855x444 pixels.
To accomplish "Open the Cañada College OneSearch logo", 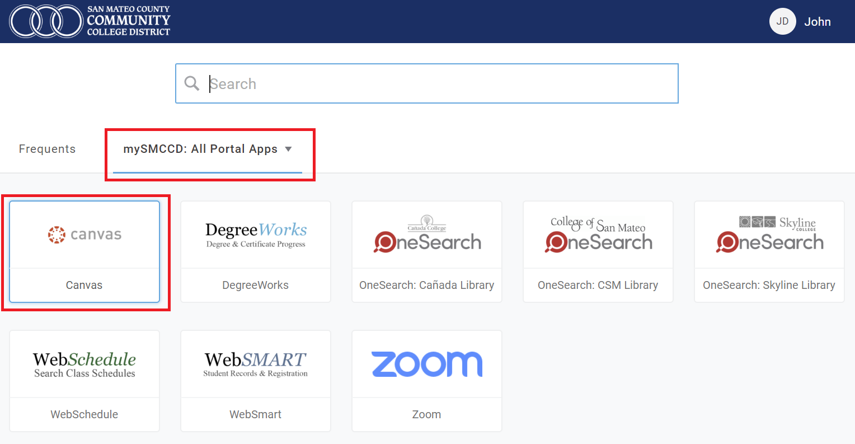I will pyautogui.click(x=427, y=234).
